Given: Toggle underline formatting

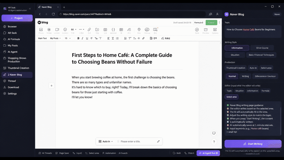Looking at the screenshot, I should click(x=87, y=38).
